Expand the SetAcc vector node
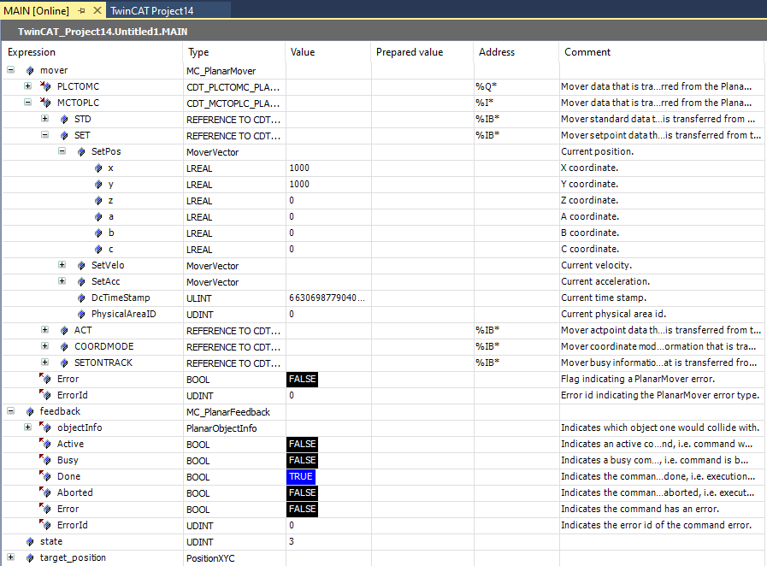767x566 pixels. coord(62,280)
